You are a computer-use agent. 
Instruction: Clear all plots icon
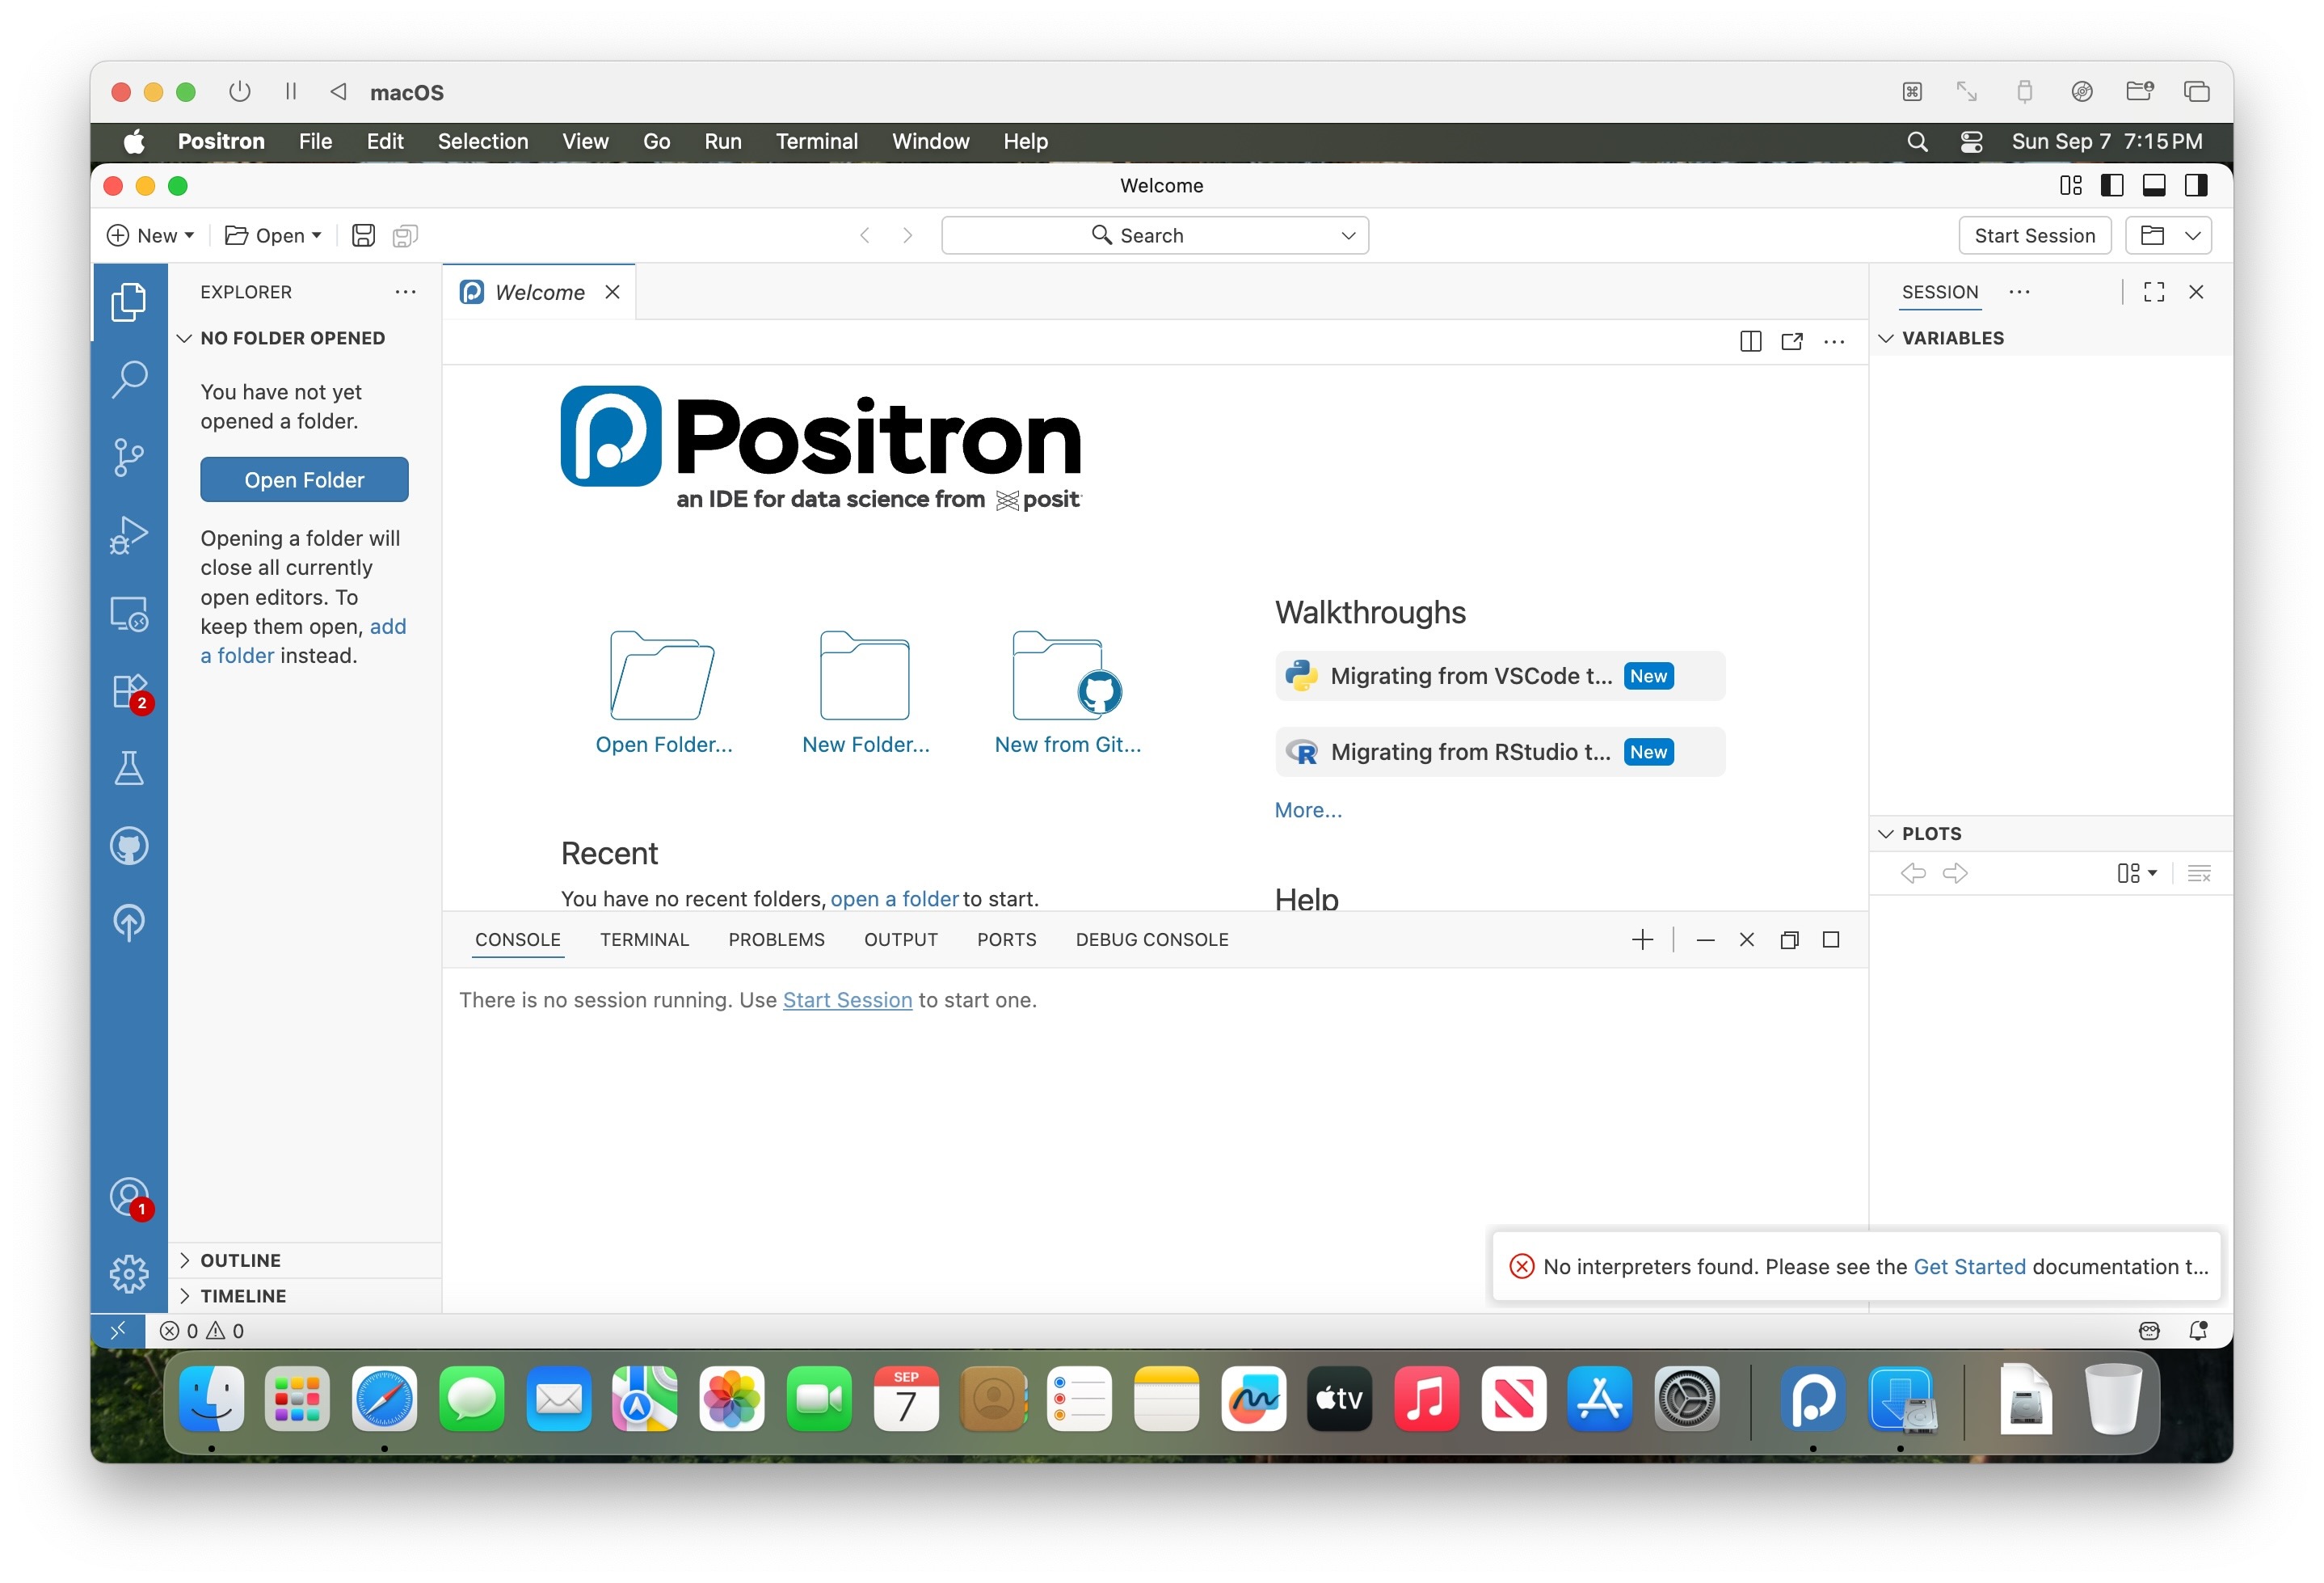[x=2199, y=872]
